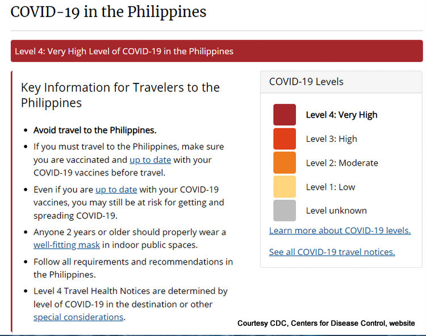The image size is (426, 336).
Task: Click 'Avoid travel to the Philippines.' text
Action: pos(95,131)
